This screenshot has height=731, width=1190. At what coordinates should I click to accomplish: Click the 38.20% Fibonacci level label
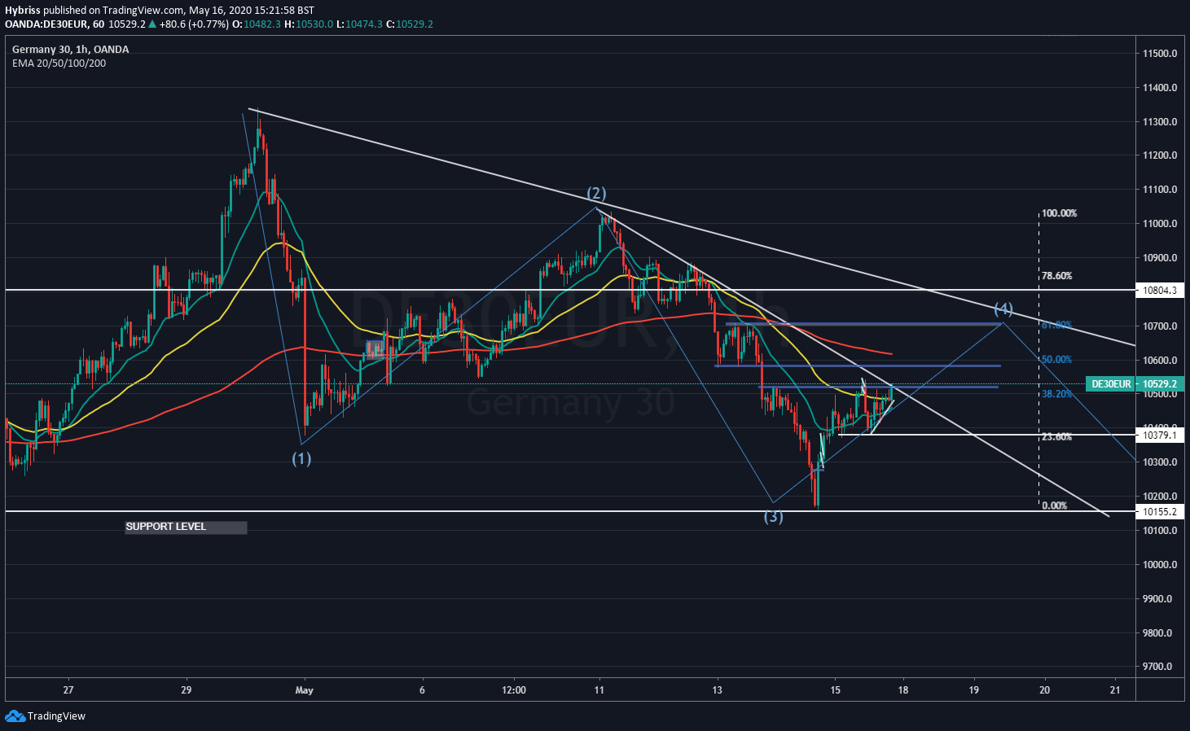point(1056,394)
